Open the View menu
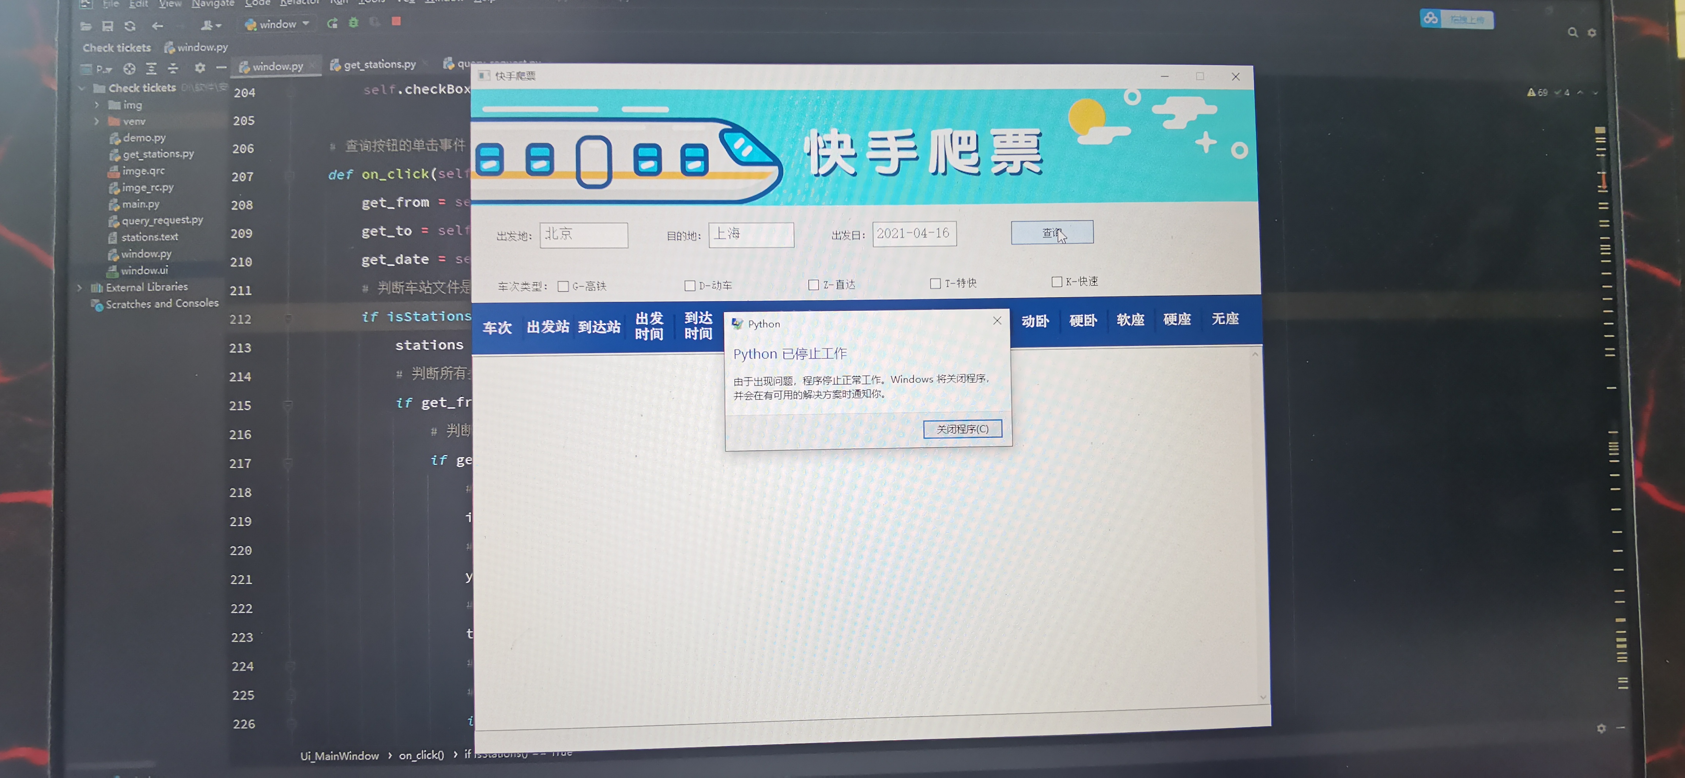Image resolution: width=1685 pixels, height=778 pixels. point(170,4)
